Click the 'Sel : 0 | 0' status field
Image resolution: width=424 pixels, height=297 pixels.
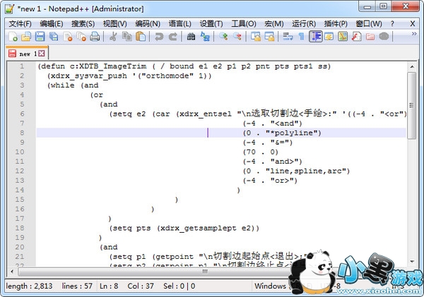(179, 286)
